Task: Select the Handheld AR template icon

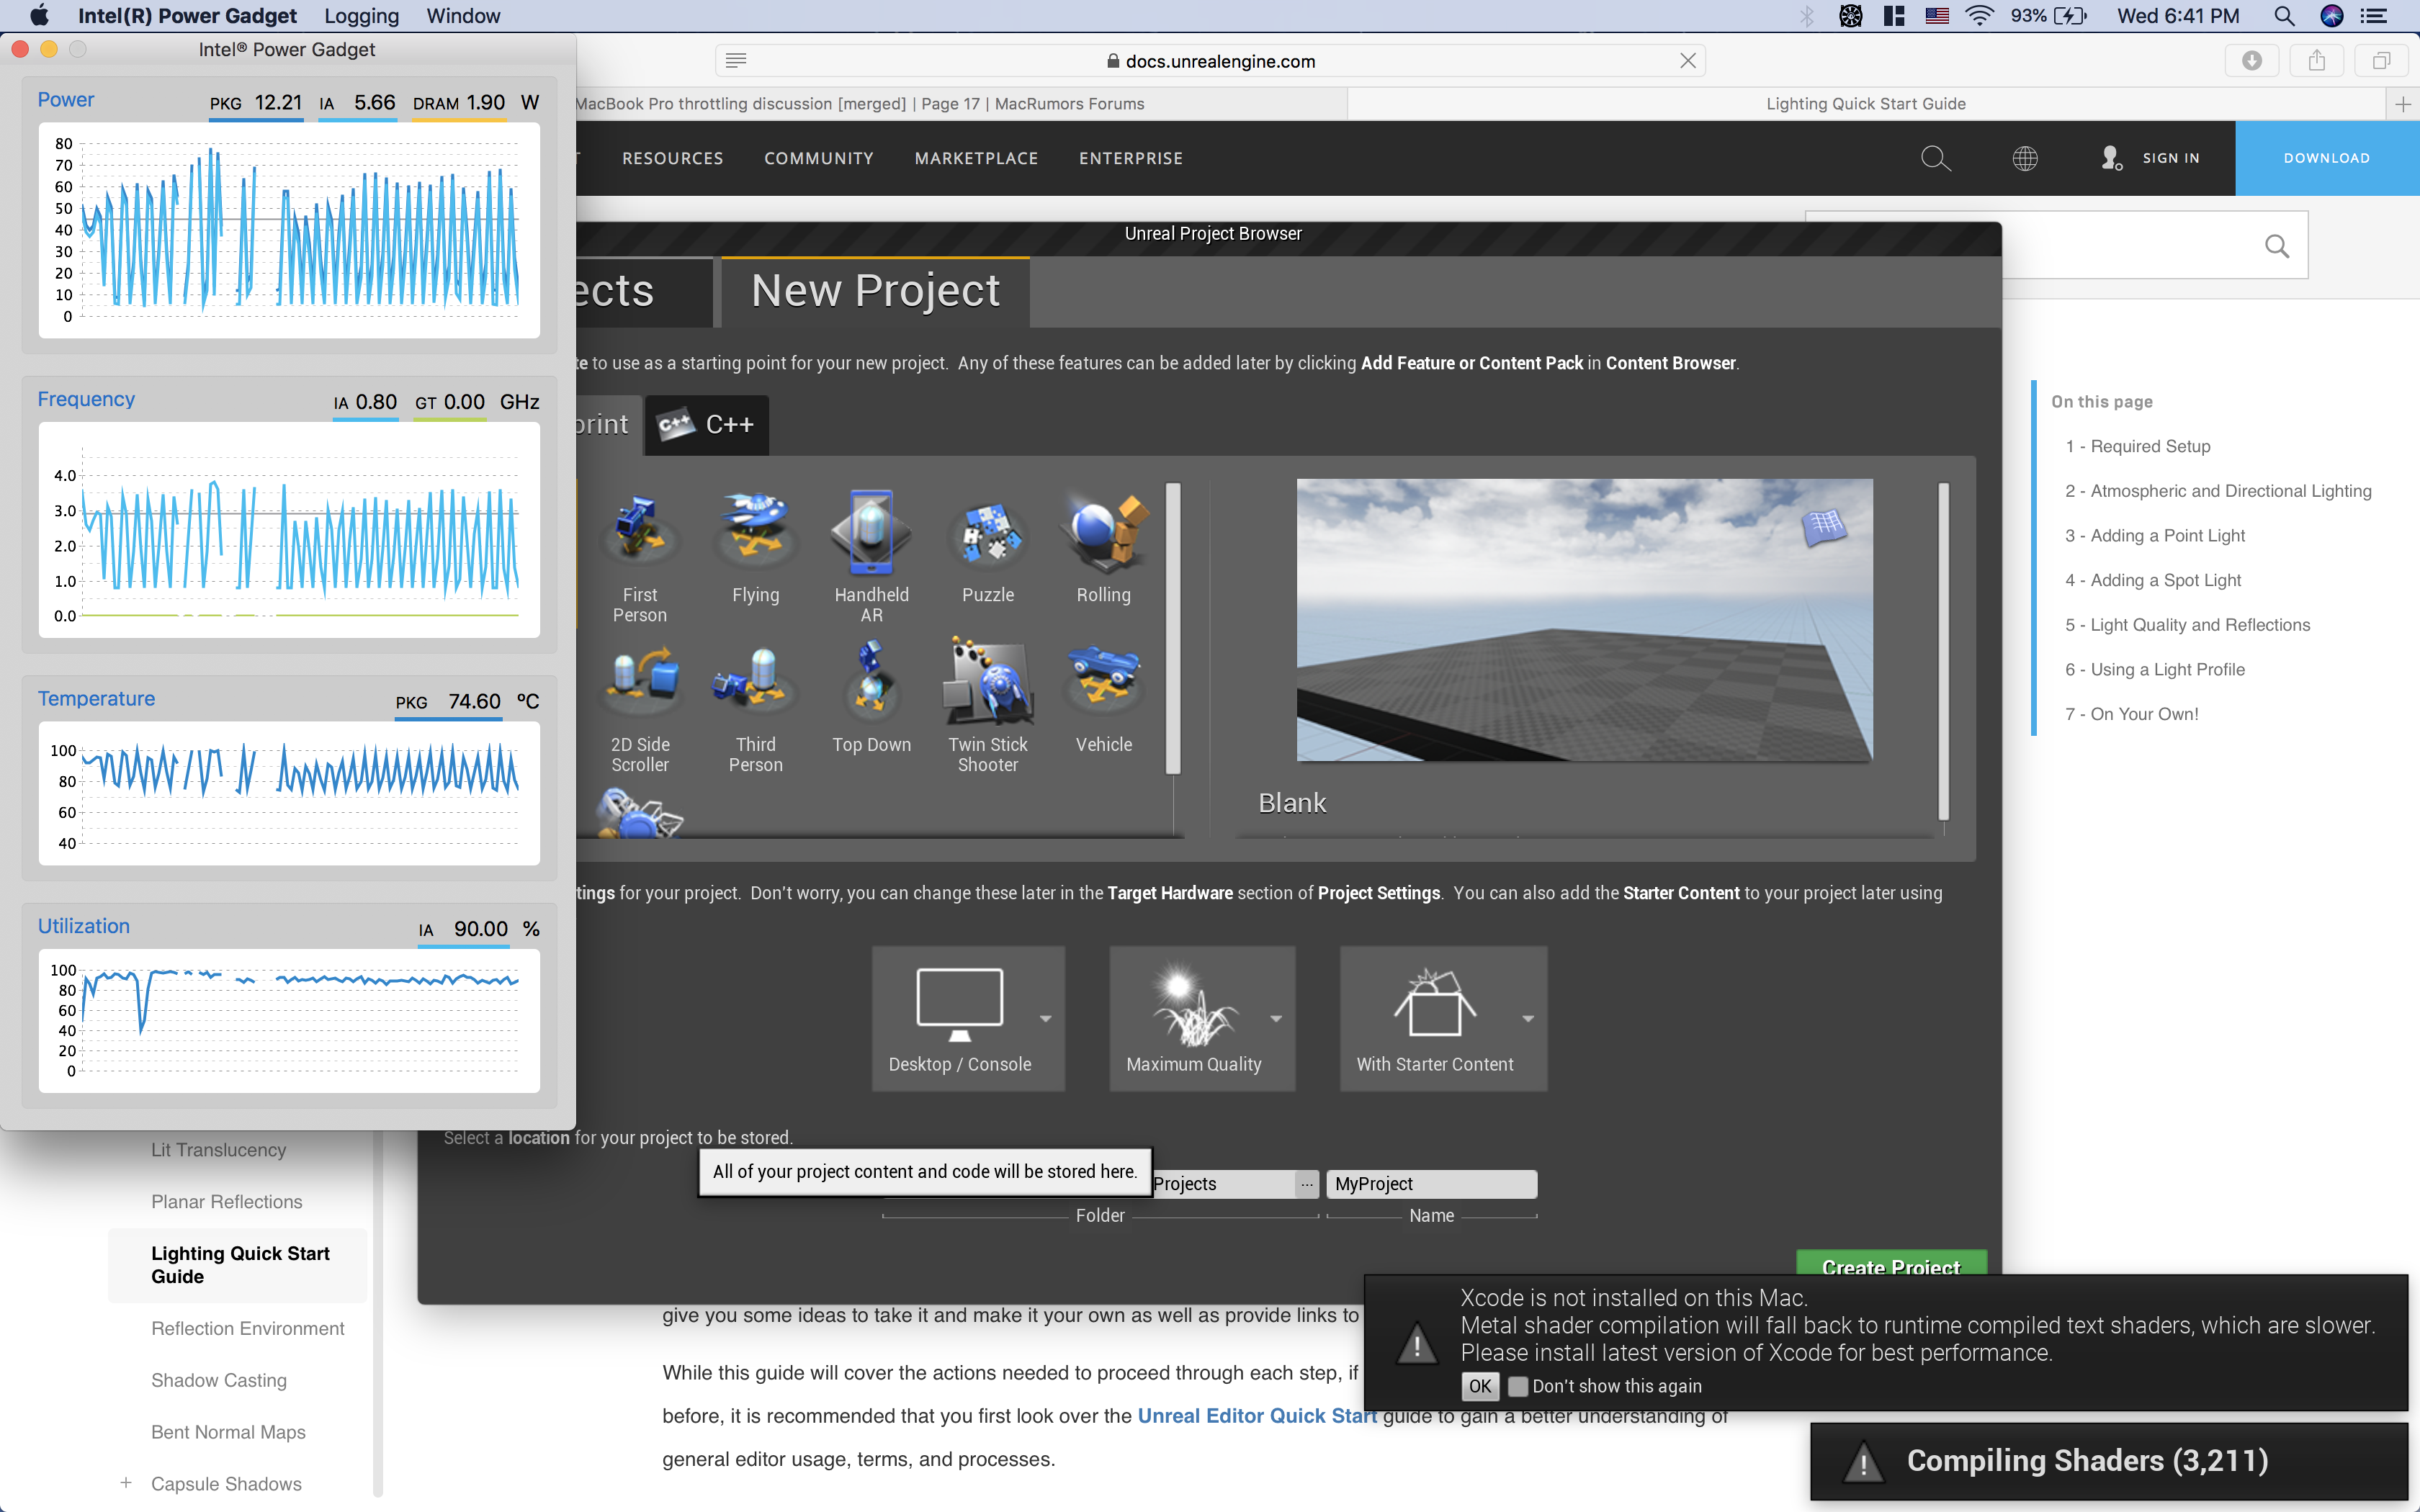Action: coord(871,532)
